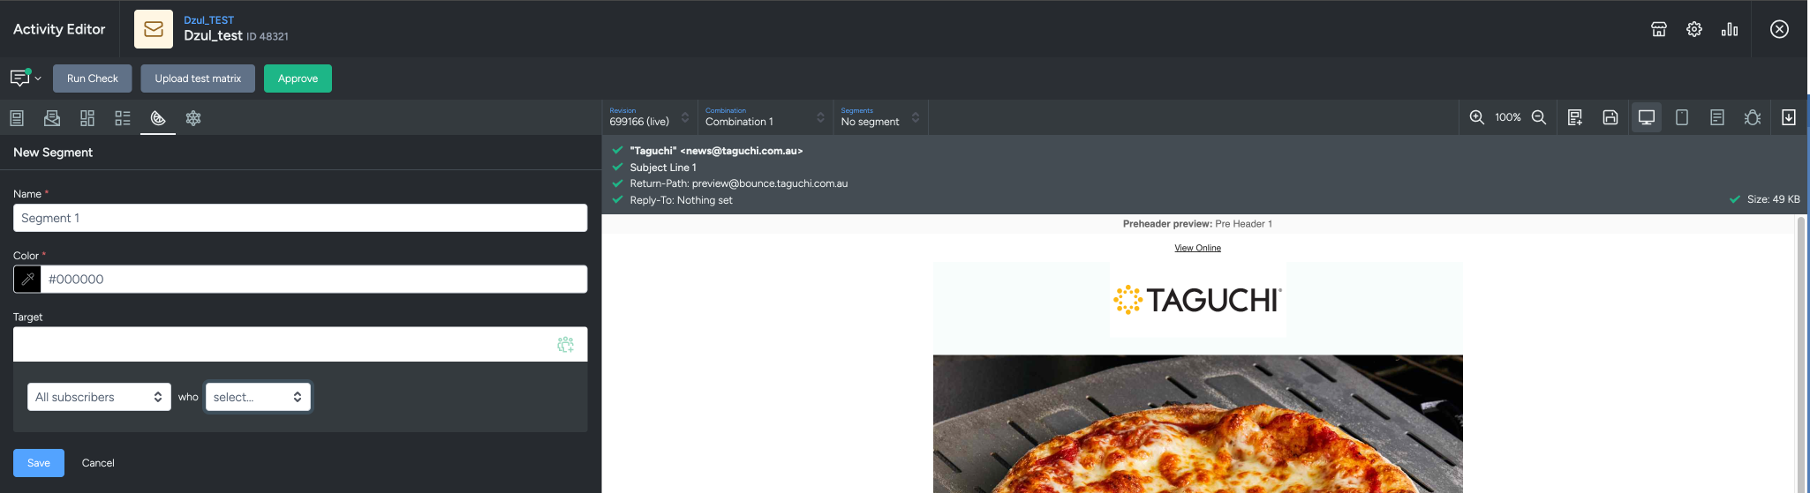Switch preview to mobile view
This screenshot has width=1810, height=493.
tap(1682, 117)
